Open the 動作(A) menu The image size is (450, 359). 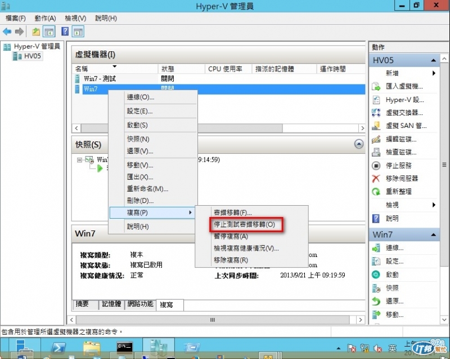point(45,18)
